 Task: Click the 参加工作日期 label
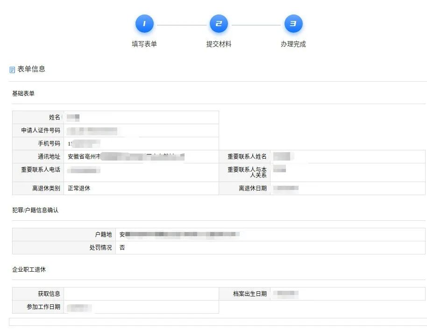[43, 307]
